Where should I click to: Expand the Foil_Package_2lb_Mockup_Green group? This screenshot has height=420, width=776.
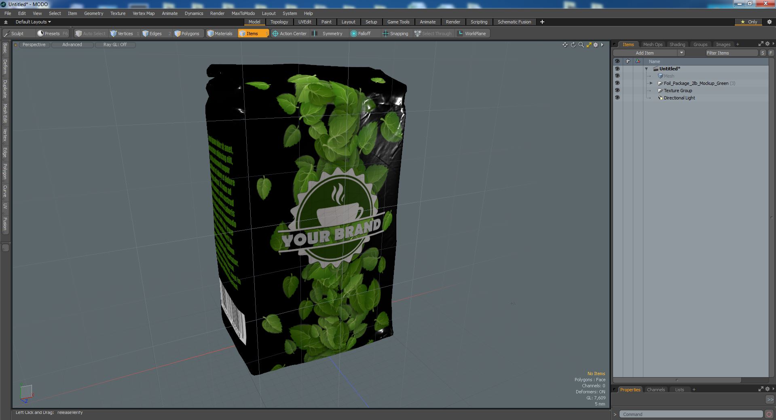pyautogui.click(x=651, y=83)
